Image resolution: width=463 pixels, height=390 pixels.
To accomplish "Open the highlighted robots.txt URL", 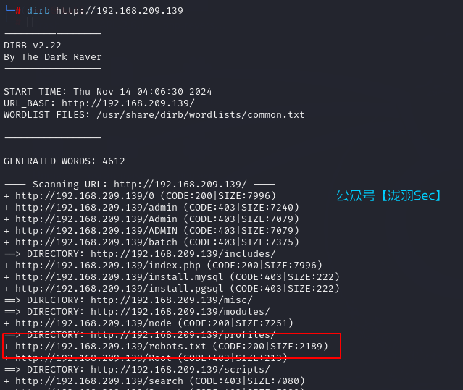I will [x=108, y=347].
